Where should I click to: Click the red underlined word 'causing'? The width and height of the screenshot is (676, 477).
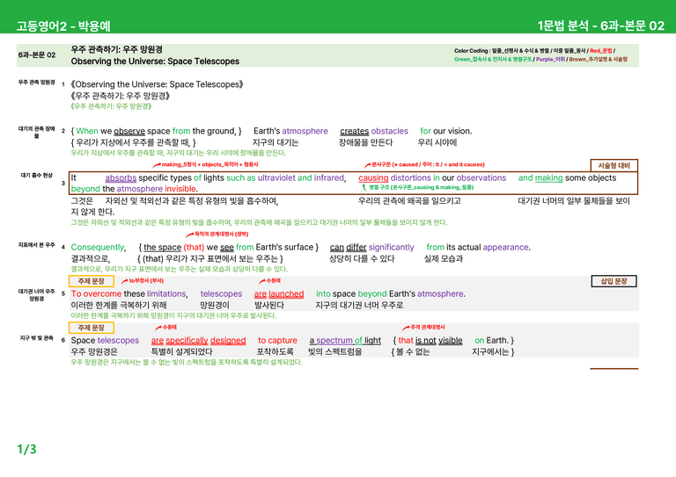373,178
